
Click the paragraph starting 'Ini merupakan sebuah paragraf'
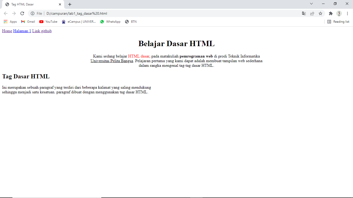tap(76, 90)
